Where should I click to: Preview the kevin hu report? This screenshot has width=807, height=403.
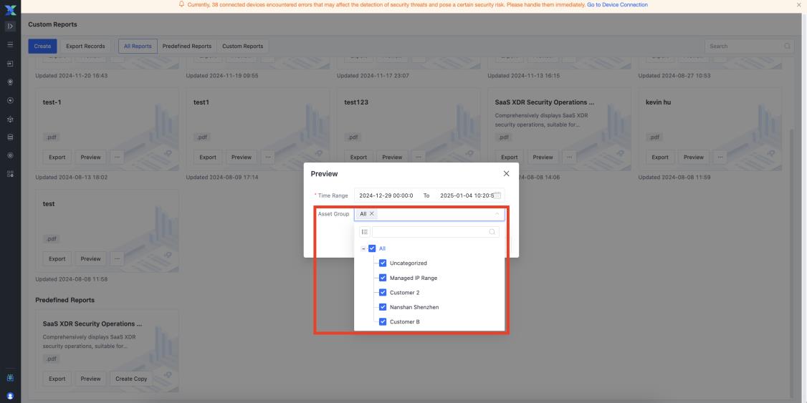tap(693, 157)
